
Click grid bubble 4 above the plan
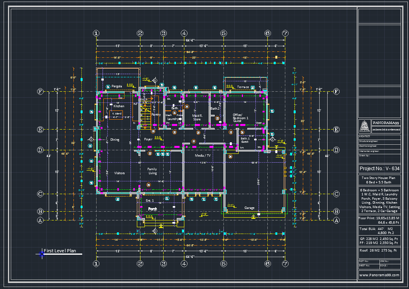[x=184, y=33]
